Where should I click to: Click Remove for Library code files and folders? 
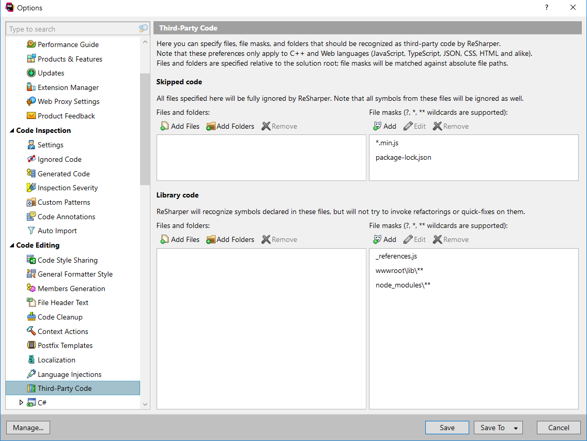click(279, 239)
